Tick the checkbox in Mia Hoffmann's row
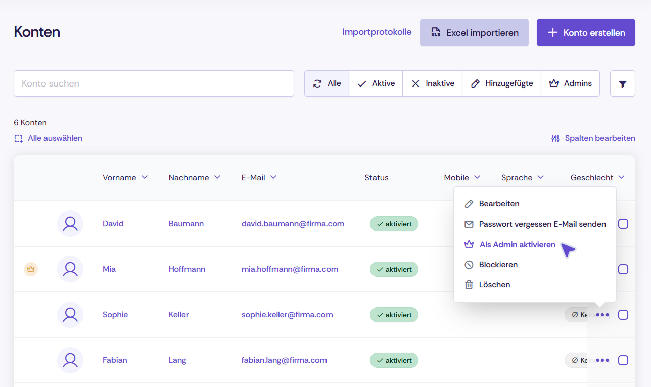This screenshot has width=651, height=387. [x=623, y=269]
